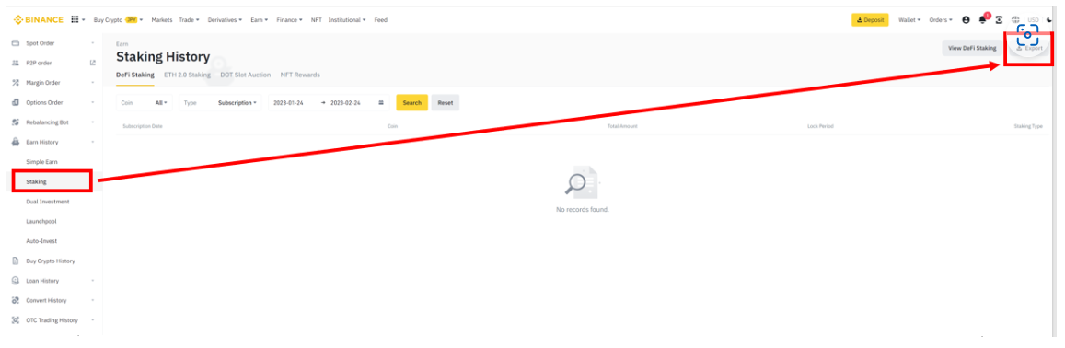Click the Earn History icon

[15, 142]
